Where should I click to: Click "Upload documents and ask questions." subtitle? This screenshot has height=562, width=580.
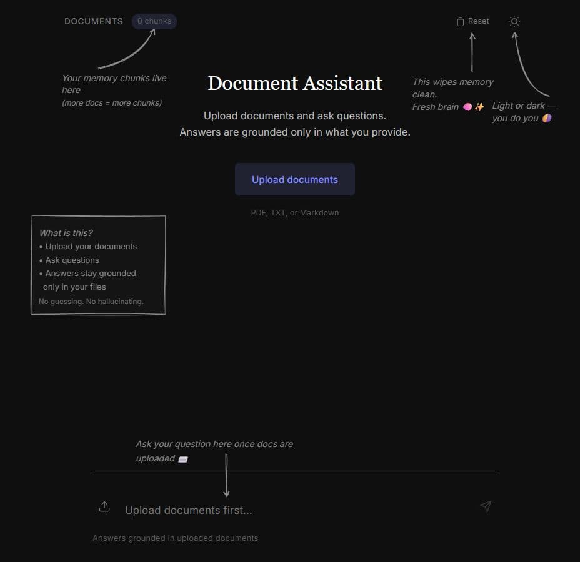click(295, 116)
